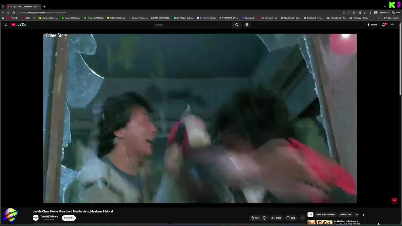The width and height of the screenshot is (402, 226).
Task: Select the Jackie Chan filter chip
Action: [345, 215]
